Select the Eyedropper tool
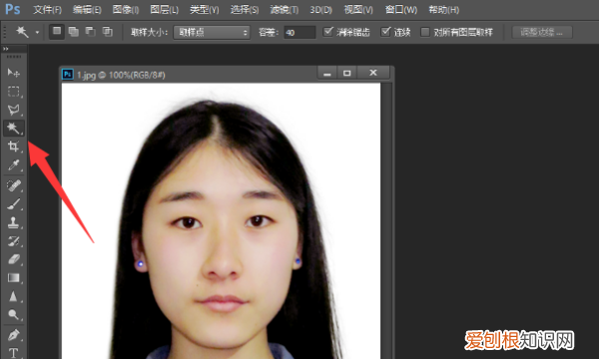599x359 pixels. (14, 165)
